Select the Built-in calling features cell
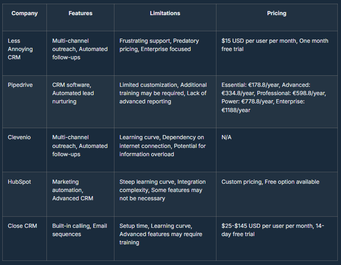This screenshot has width=341, height=265. (80, 230)
